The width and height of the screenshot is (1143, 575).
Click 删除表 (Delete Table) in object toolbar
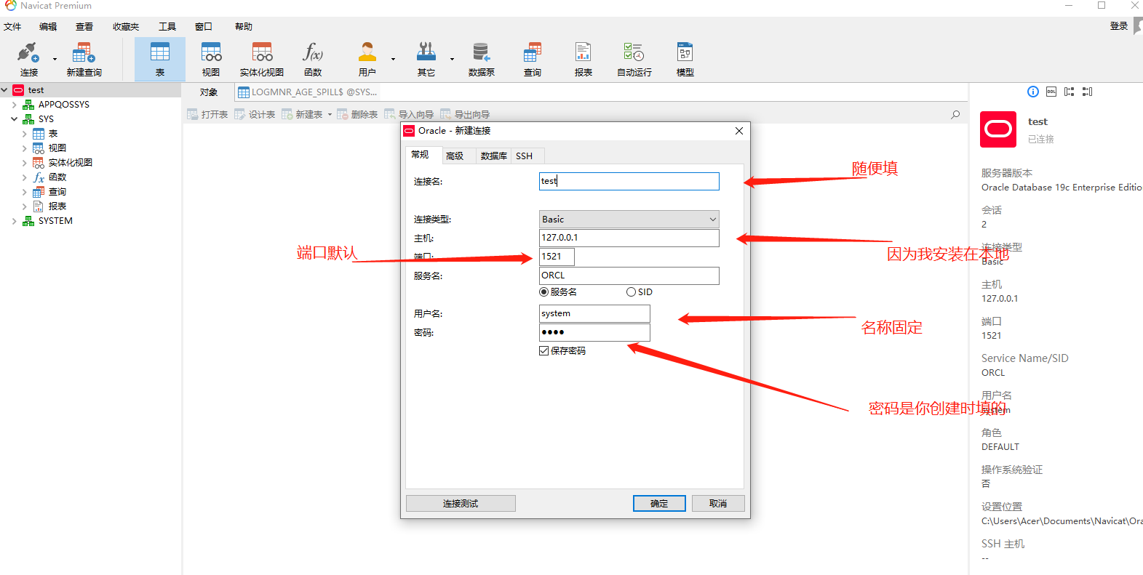coord(357,115)
